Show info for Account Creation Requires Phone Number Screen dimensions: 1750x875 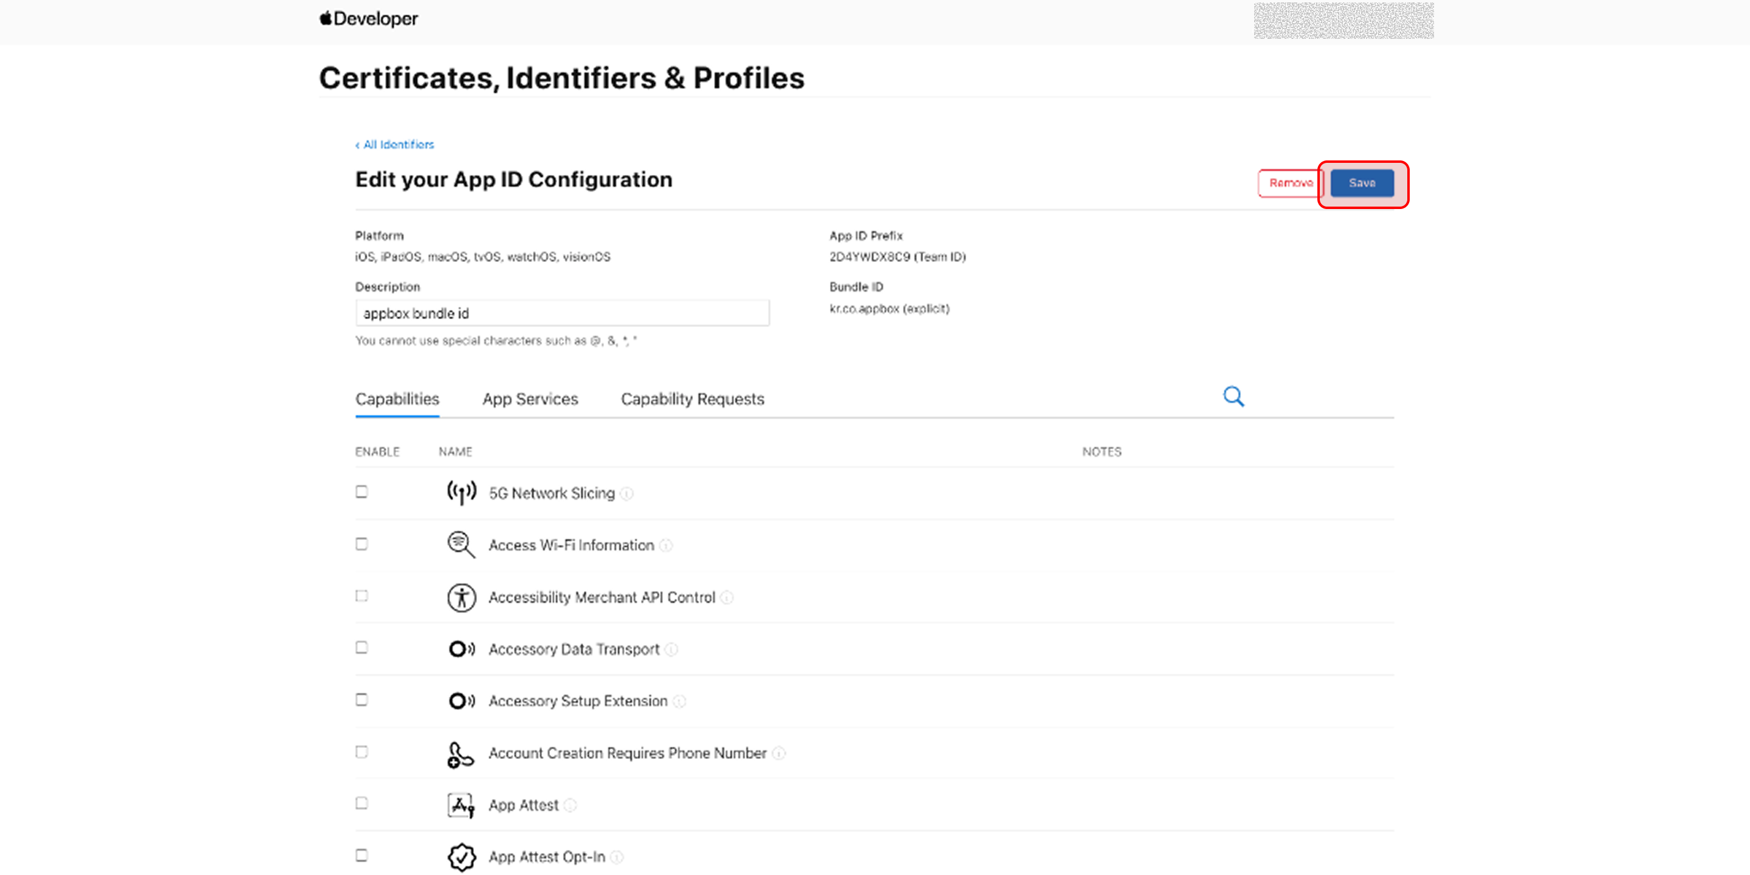[778, 753]
